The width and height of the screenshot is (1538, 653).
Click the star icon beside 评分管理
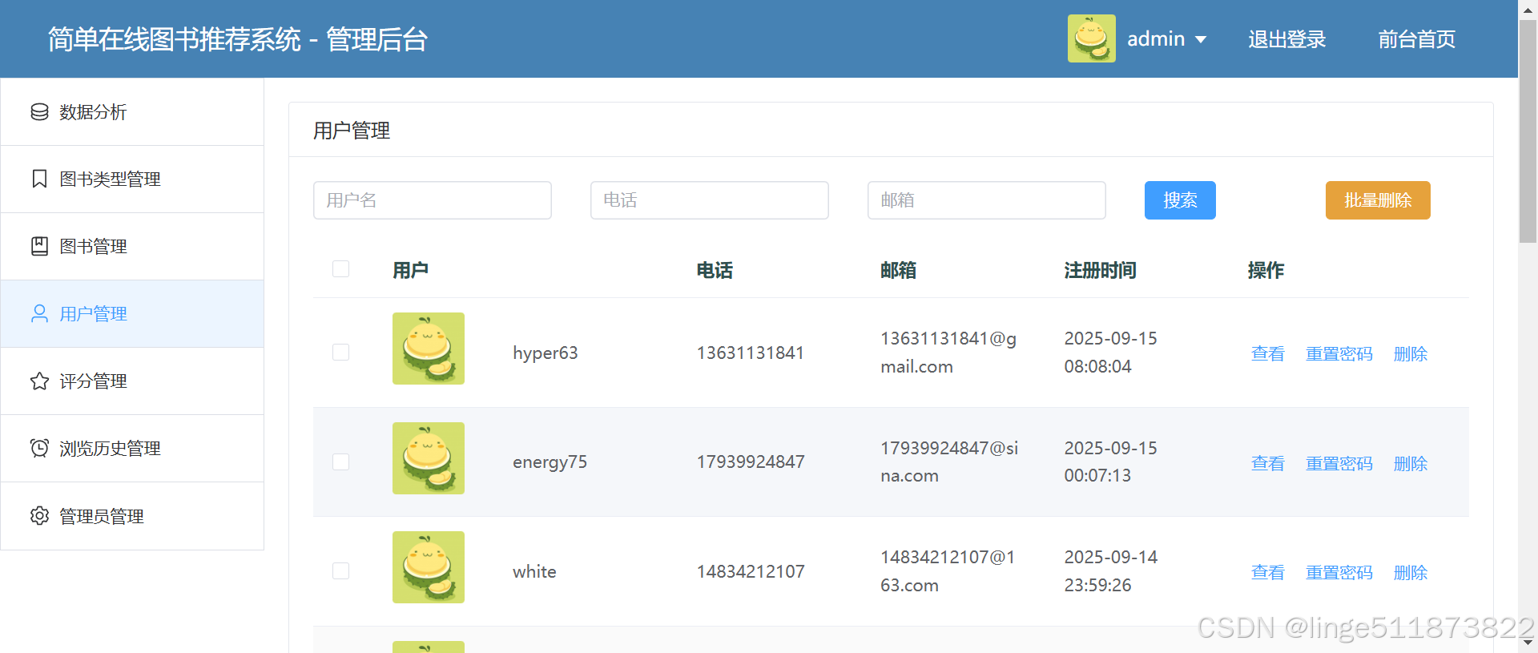tap(39, 381)
